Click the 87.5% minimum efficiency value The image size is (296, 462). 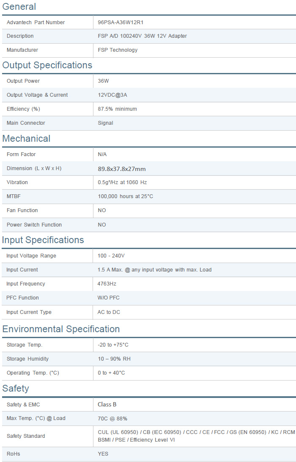click(x=118, y=109)
